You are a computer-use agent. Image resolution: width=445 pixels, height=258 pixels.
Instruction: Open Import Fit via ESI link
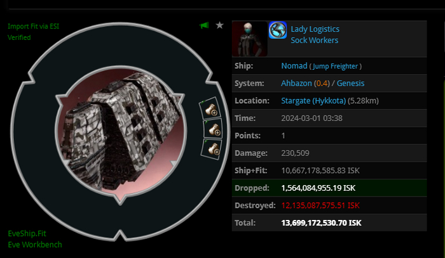34,27
